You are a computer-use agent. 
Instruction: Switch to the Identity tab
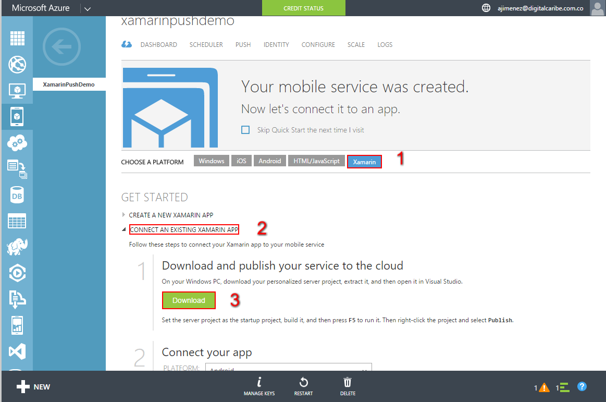[276, 44]
